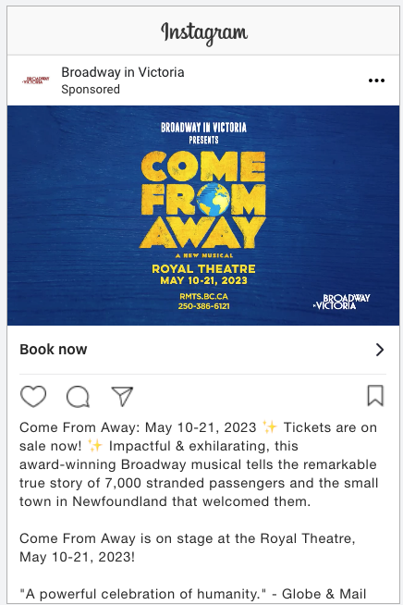Click the Instagram logo header
This screenshot has width=403, height=605.
[x=204, y=33]
